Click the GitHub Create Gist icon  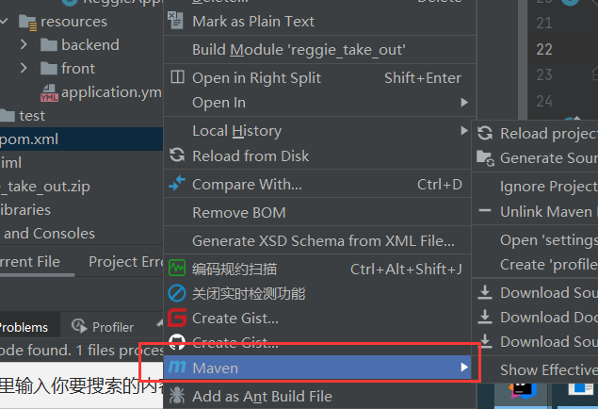(176, 342)
